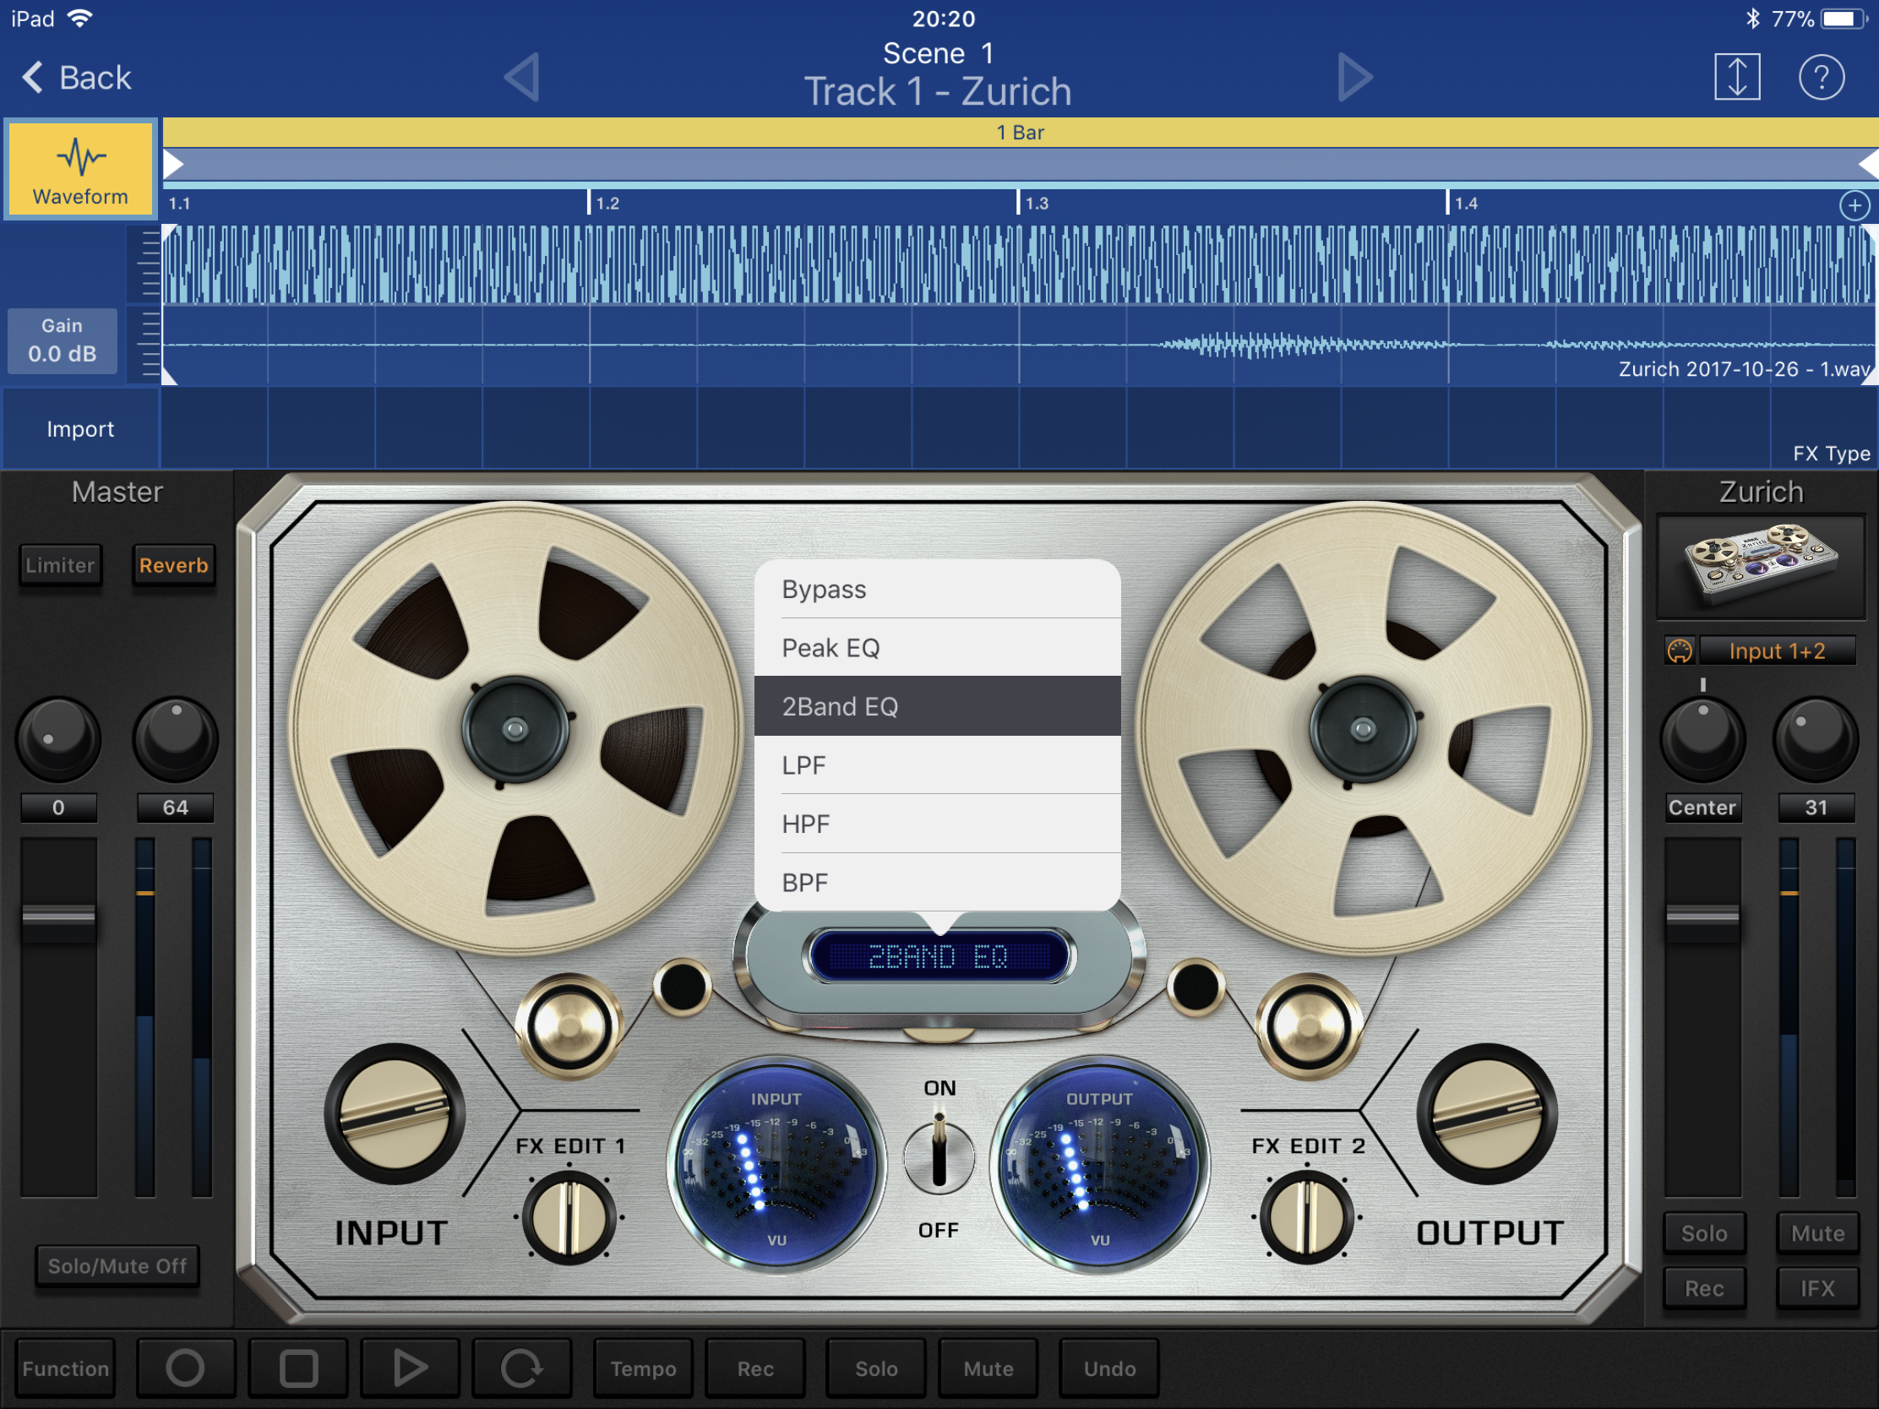Click the FX EDIT 1 knob

click(x=569, y=1217)
